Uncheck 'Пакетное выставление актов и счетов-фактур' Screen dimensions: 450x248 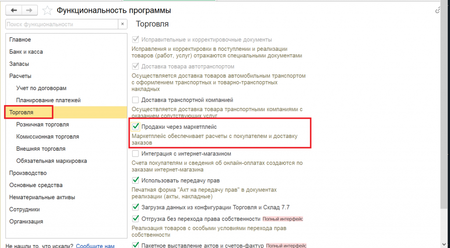pos(135,245)
